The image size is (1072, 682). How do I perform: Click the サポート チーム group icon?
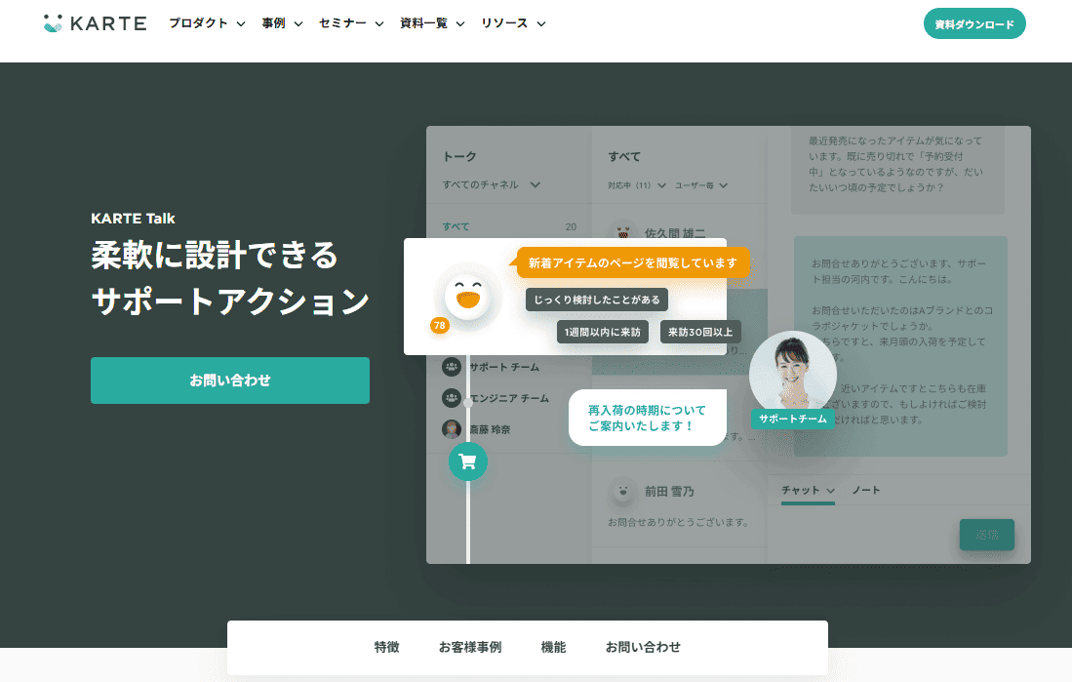point(452,367)
